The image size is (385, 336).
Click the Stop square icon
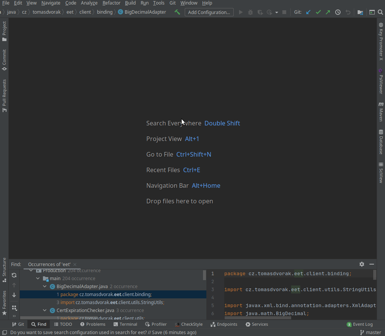(x=284, y=12)
